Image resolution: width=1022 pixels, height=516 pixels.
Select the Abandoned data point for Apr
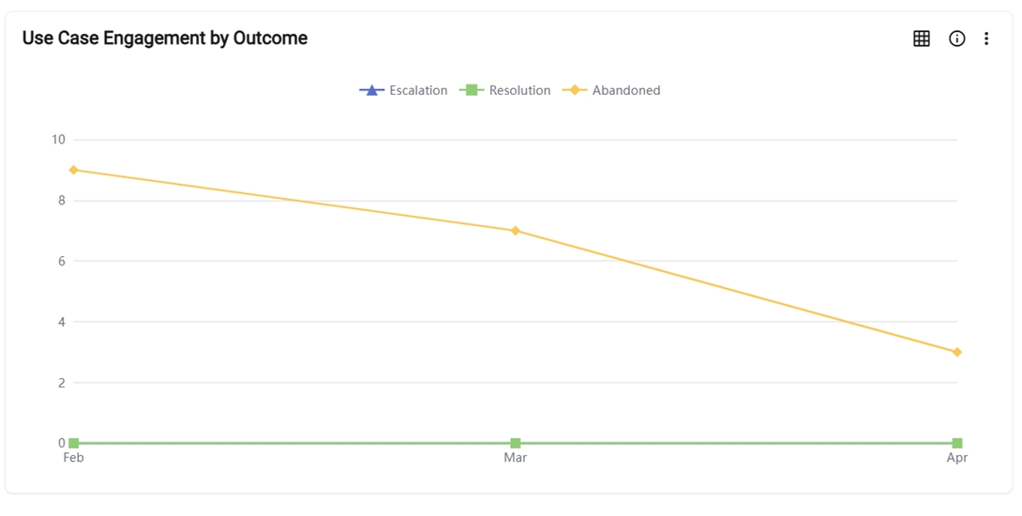tap(957, 353)
